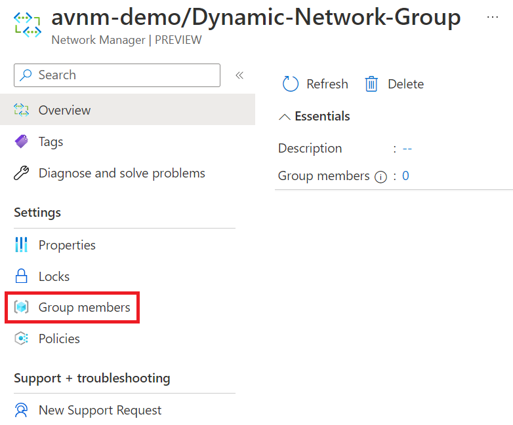Click the Group members info icon
Image resolution: width=513 pixels, height=425 pixels.
(x=381, y=177)
